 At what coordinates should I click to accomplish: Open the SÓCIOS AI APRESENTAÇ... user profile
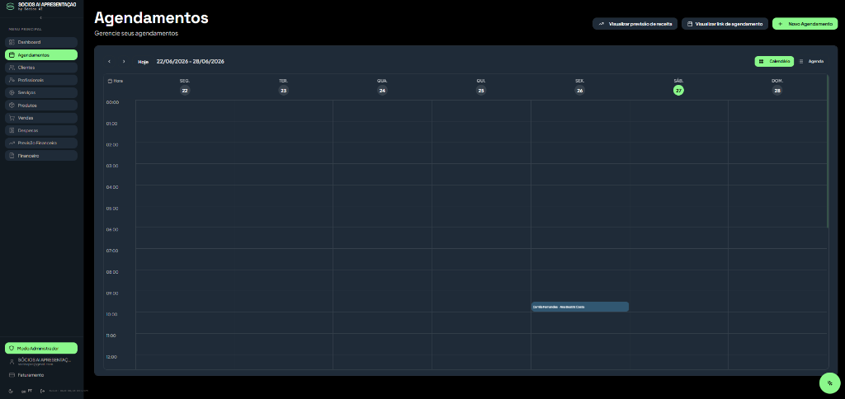41,361
